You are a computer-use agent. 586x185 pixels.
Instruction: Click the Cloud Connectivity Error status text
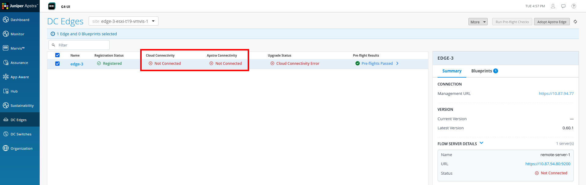click(x=298, y=63)
